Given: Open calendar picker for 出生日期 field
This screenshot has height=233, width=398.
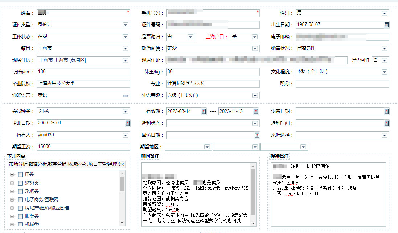Looking at the screenshot, I should click(x=386, y=25).
